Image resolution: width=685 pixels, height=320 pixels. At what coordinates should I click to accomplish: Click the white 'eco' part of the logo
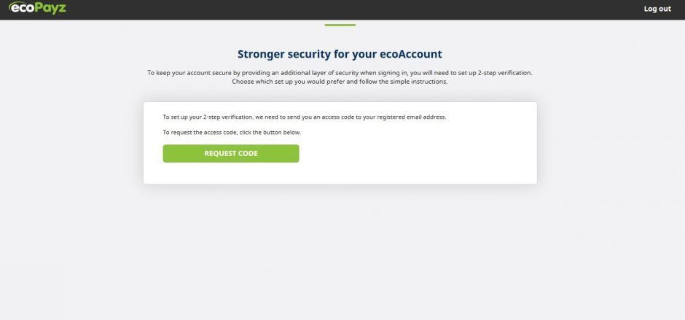tap(21, 7)
